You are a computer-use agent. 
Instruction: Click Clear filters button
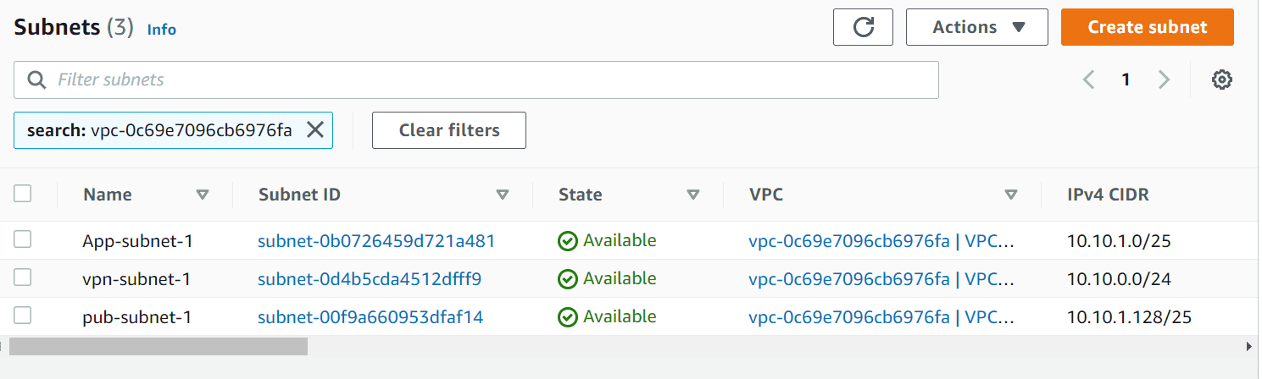(x=449, y=130)
